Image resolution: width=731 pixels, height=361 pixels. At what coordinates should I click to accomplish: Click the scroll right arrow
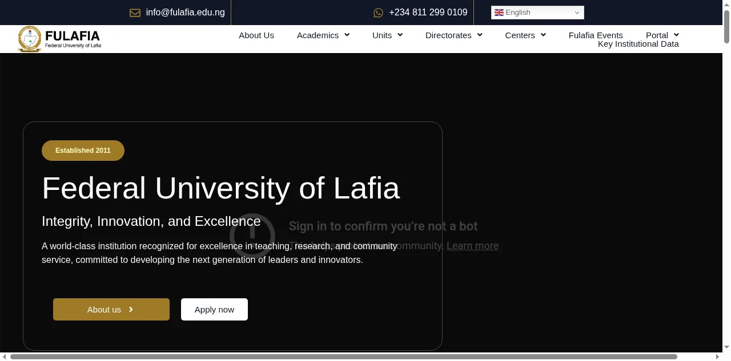click(718, 356)
